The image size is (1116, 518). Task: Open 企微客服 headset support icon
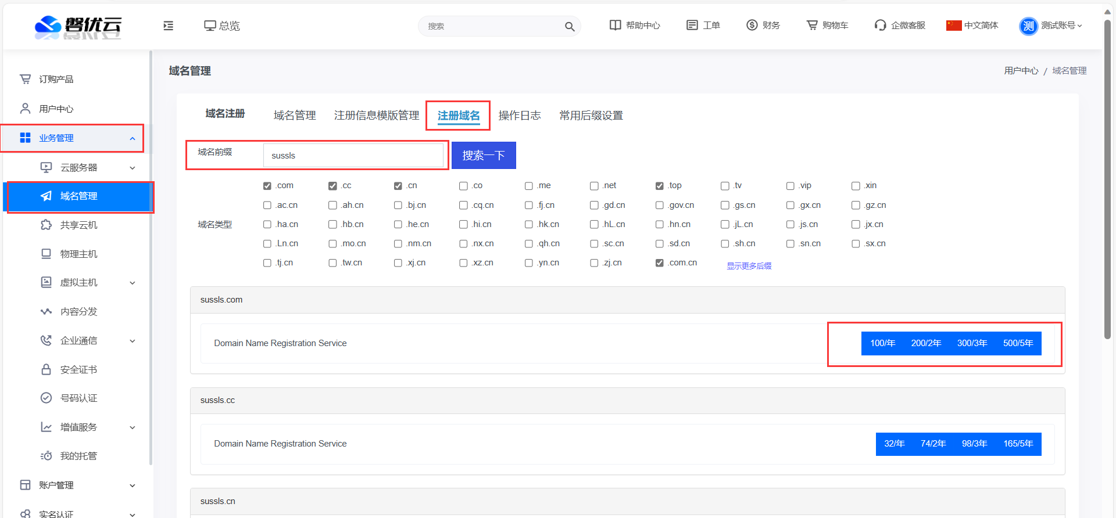tap(880, 25)
